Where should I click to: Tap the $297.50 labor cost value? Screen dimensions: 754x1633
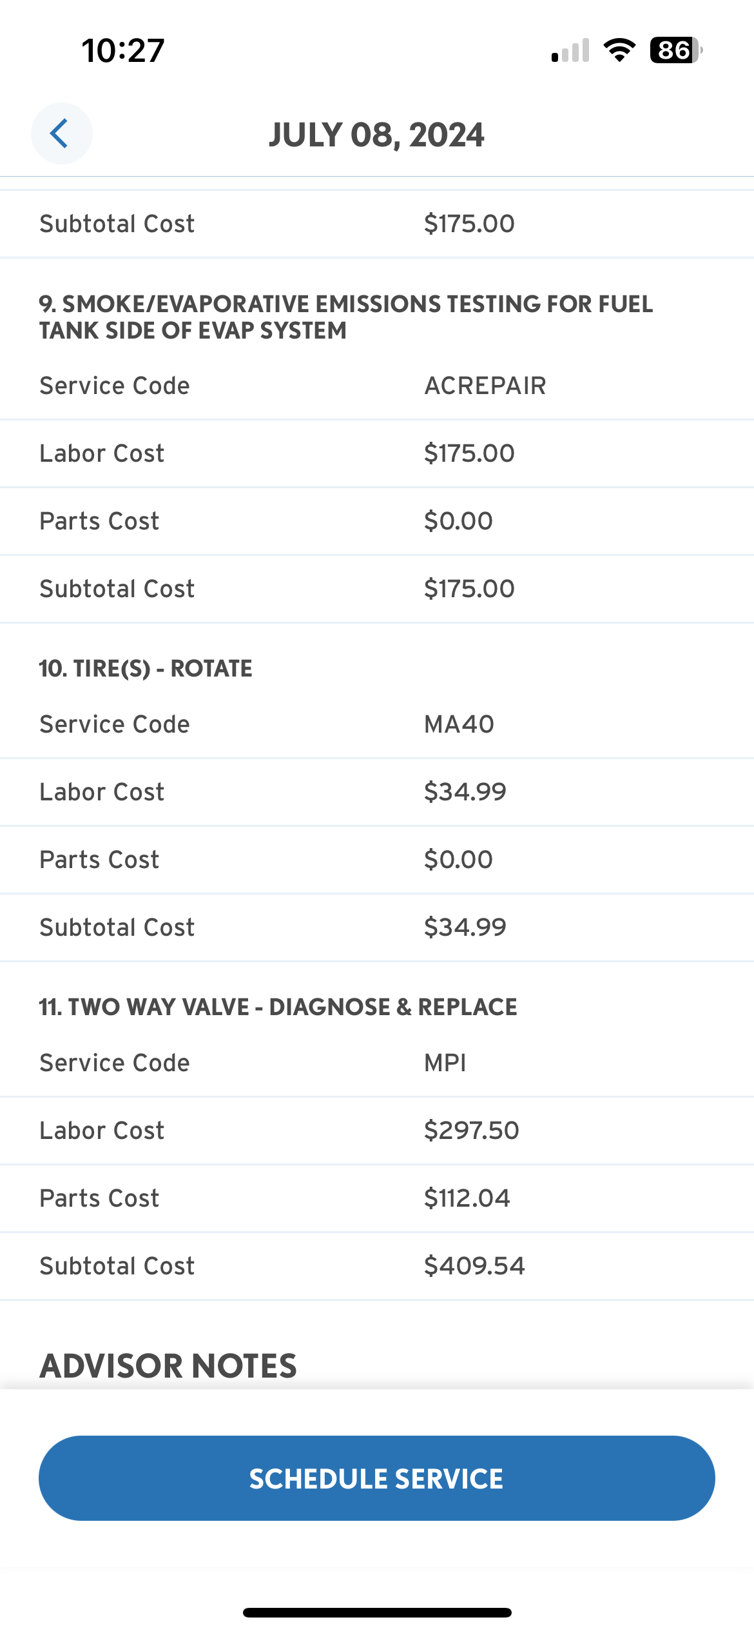coord(471,1131)
